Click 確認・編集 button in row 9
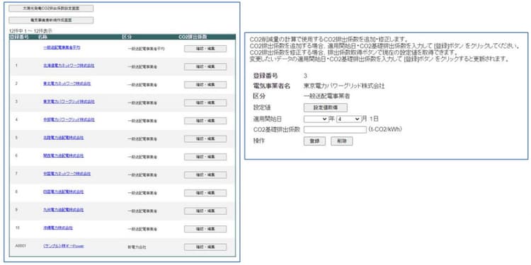 click(x=205, y=211)
